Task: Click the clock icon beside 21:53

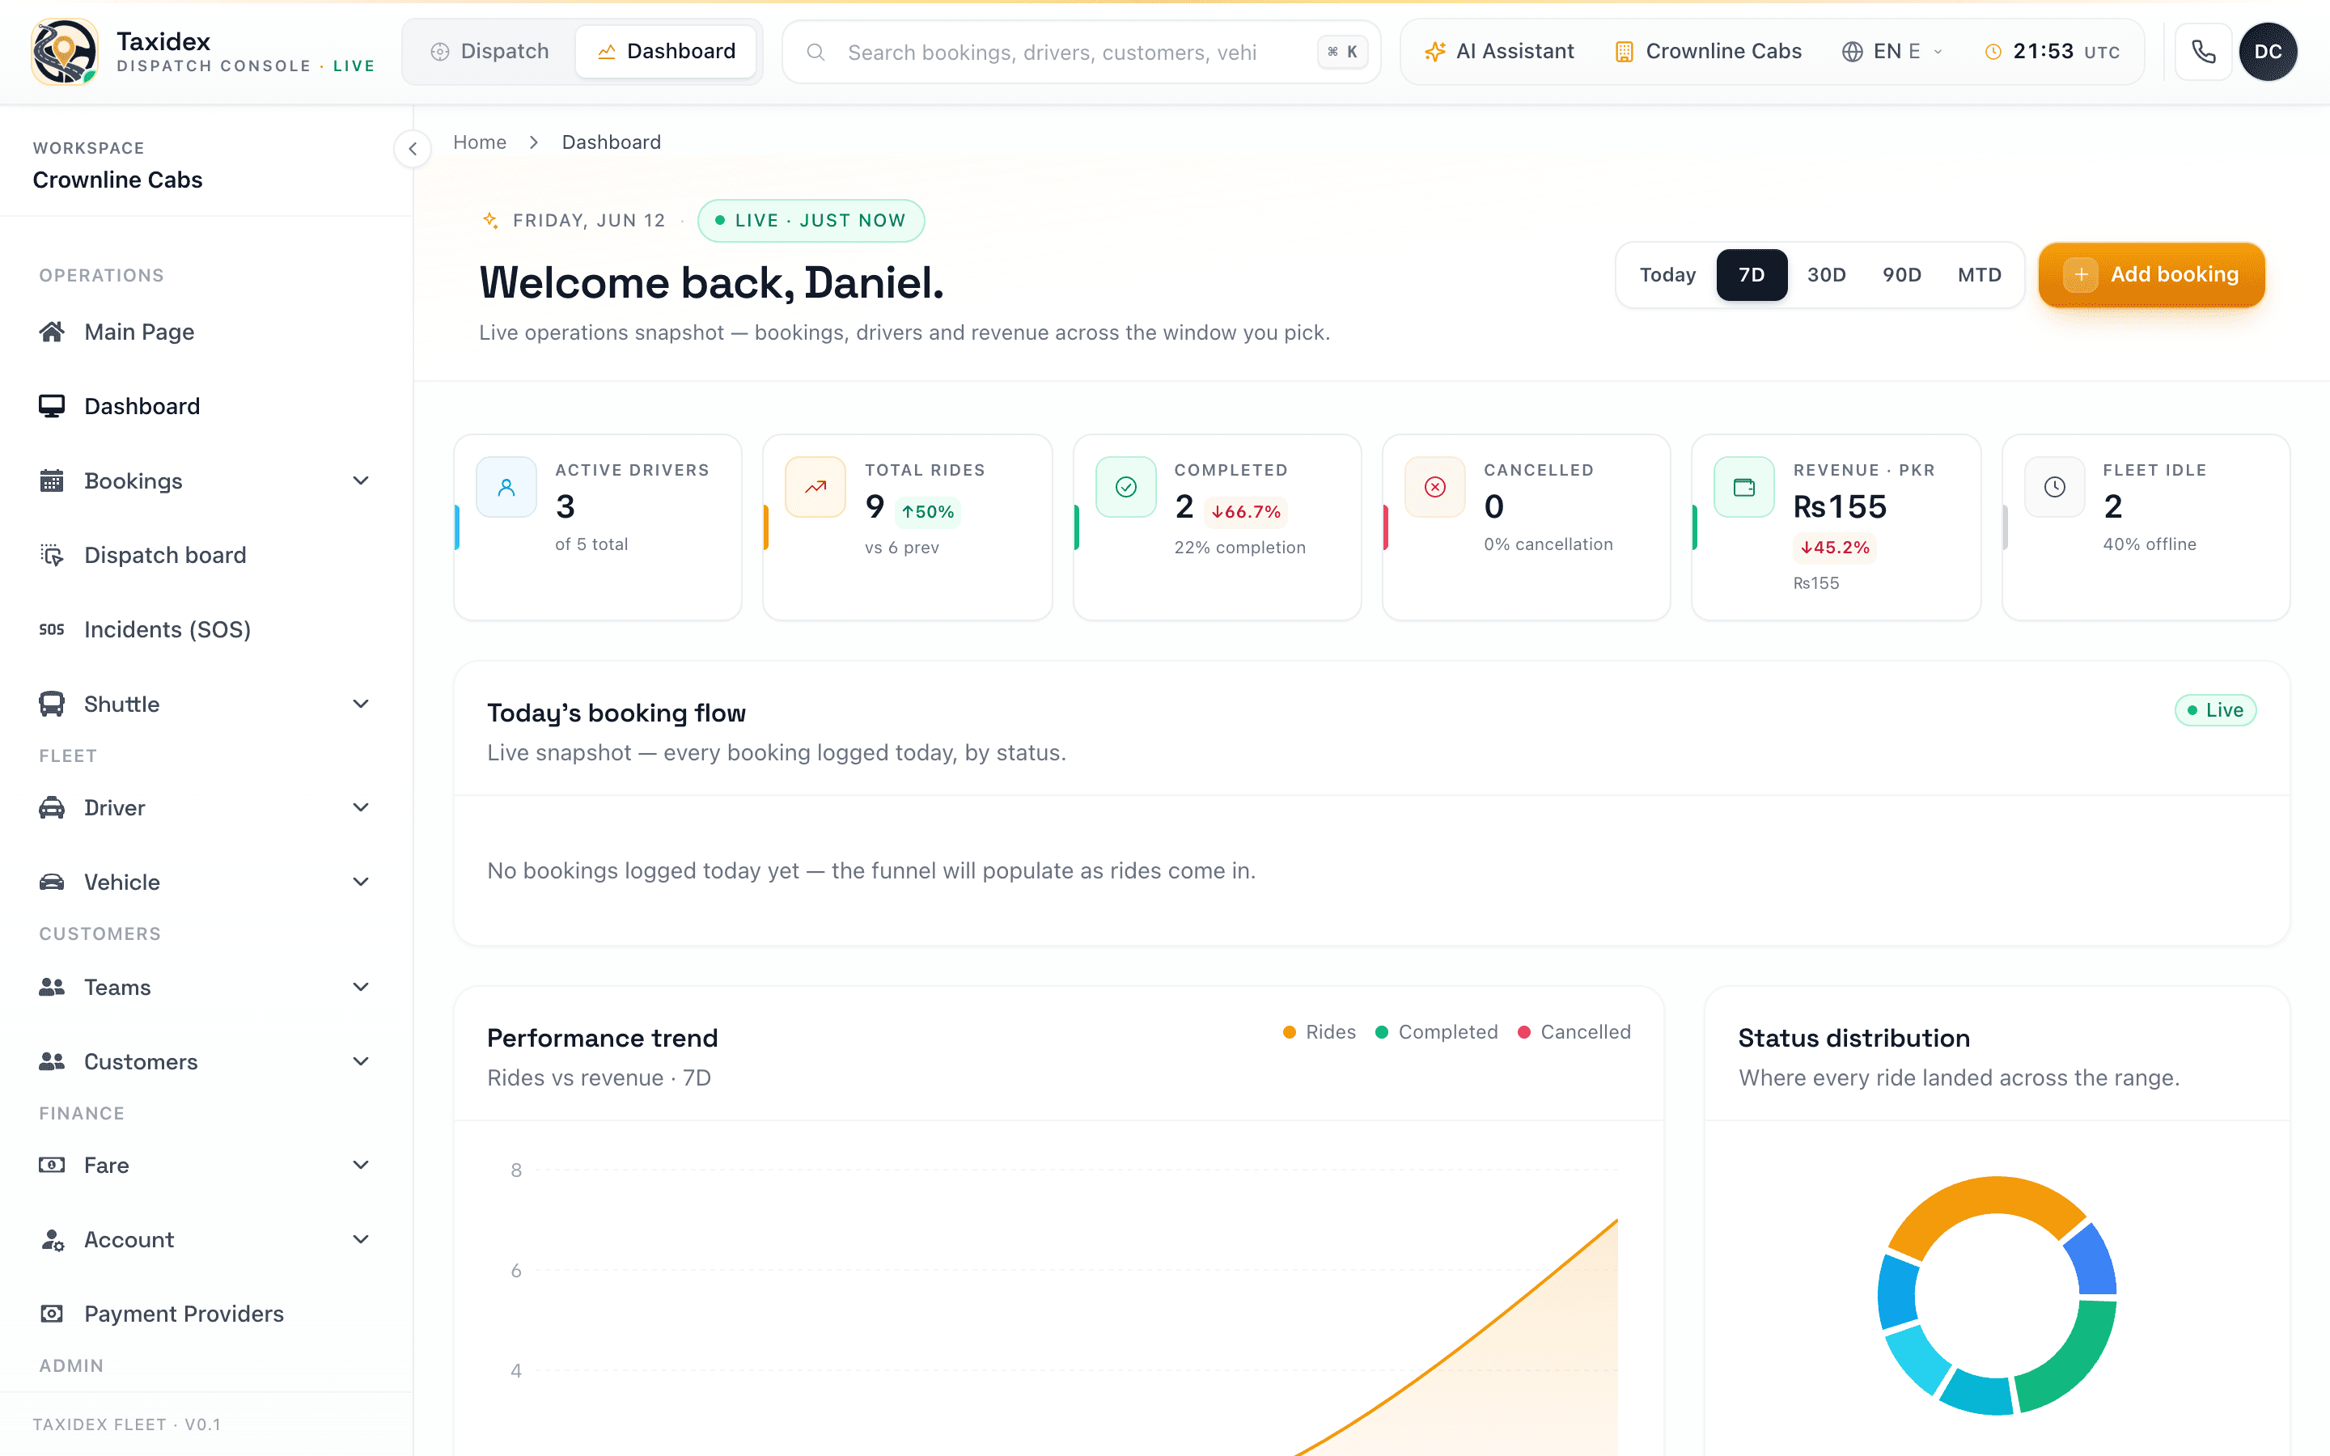Action: (x=1993, y=52)
